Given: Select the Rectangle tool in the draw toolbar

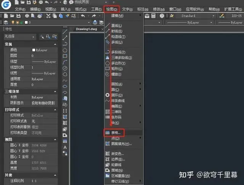Looking at the screenshot, I should [65, 56].
